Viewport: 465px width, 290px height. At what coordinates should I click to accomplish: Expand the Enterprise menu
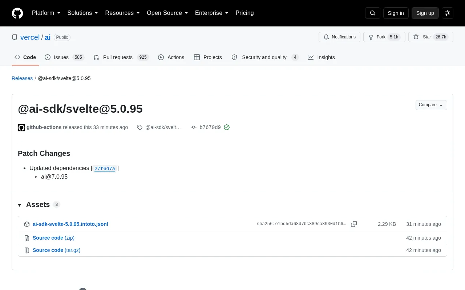[212, 13]
